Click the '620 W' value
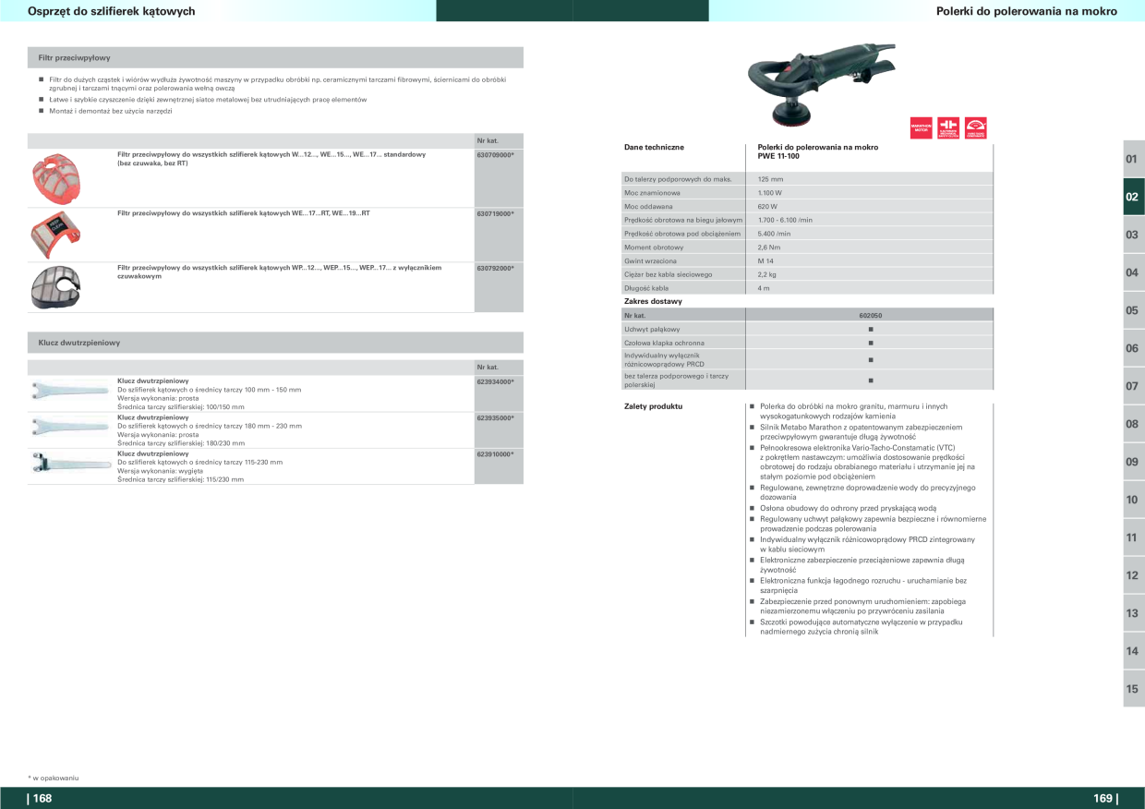This screenshot has height=809, width=1145. pyautogui.click(x=767, y=207)
